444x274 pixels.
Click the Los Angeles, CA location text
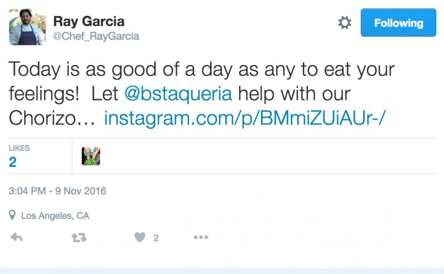pyautogui.click(x=55, y=216)
